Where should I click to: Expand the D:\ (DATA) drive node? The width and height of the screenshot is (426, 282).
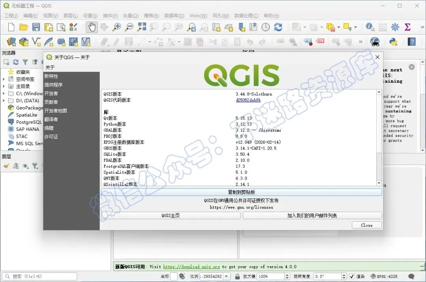tap(4, 100)
